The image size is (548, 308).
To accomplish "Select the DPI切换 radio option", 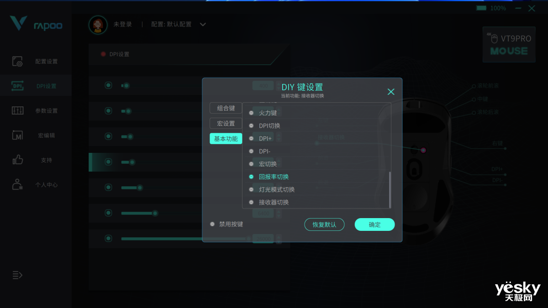I will click(251, 125).
